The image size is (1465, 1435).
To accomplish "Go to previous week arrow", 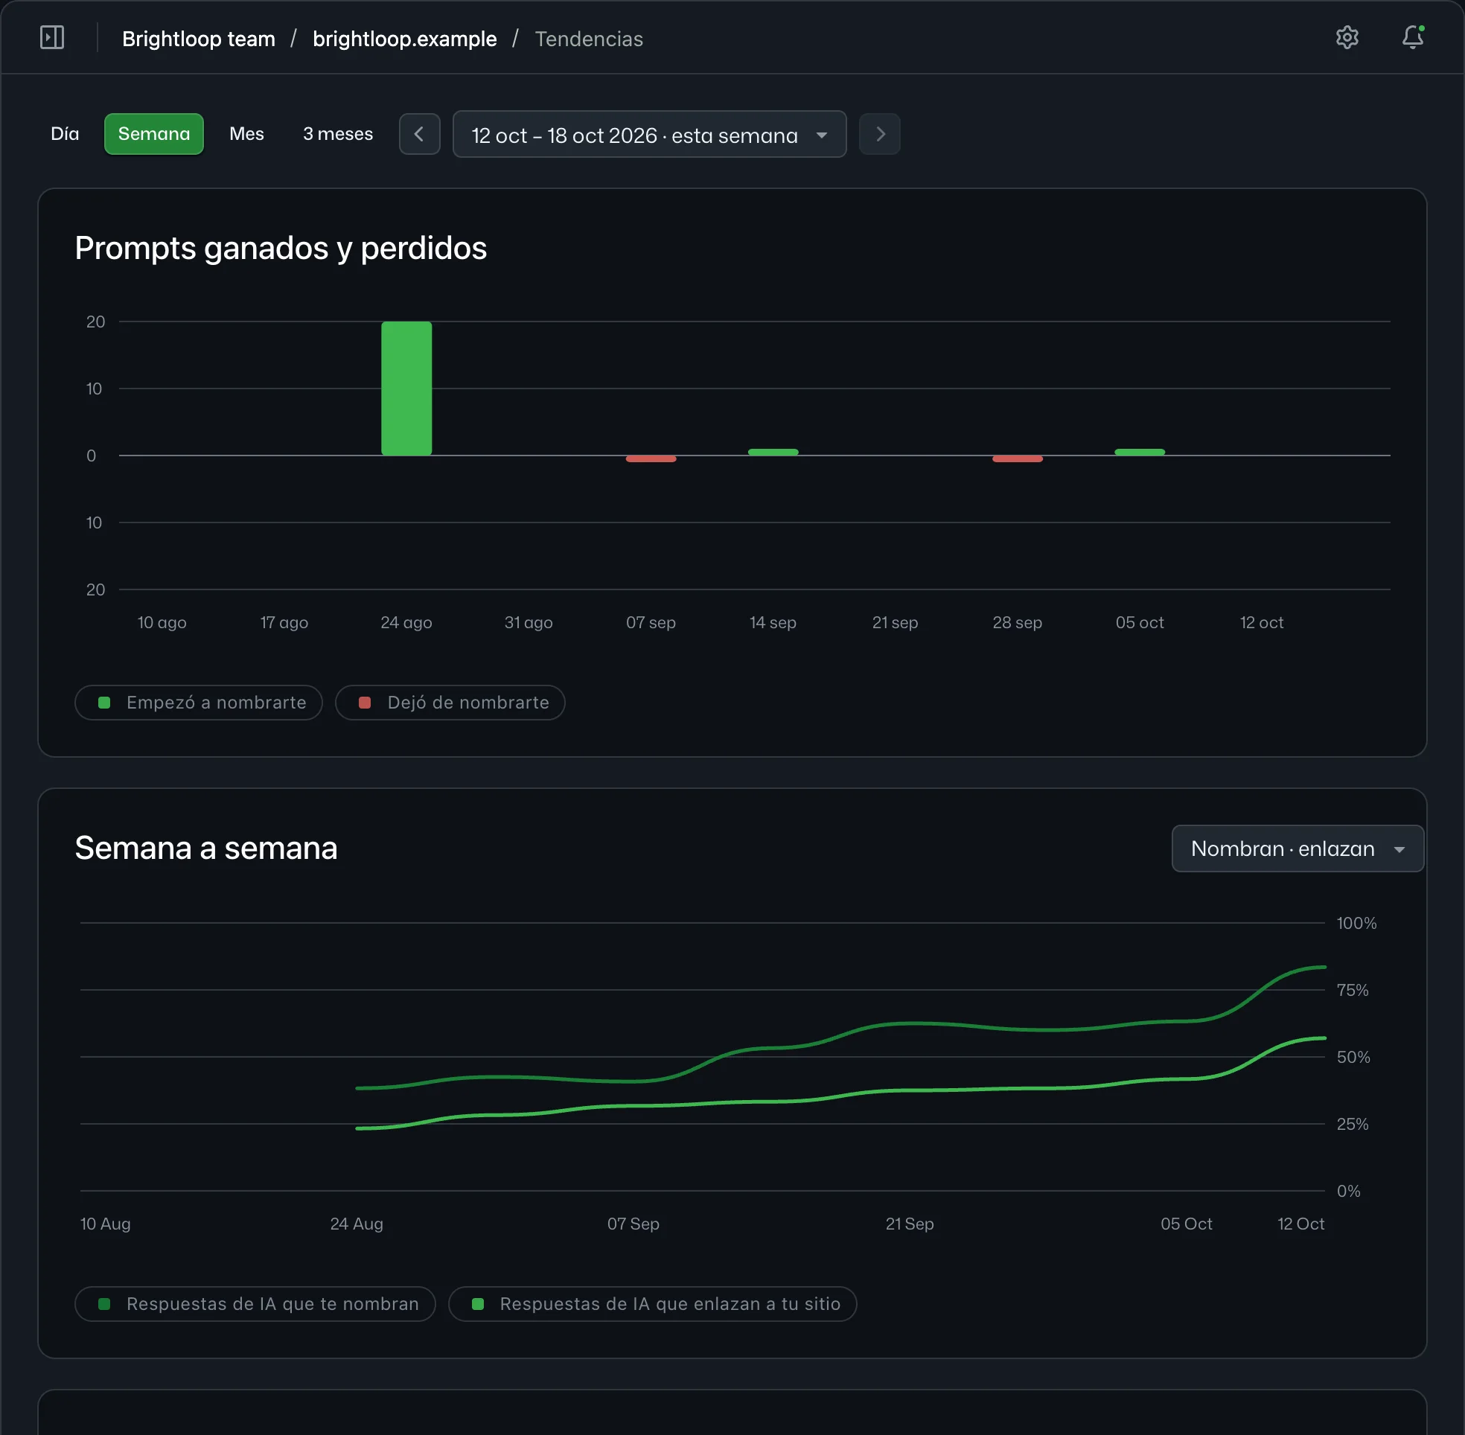I will point(420,134).
